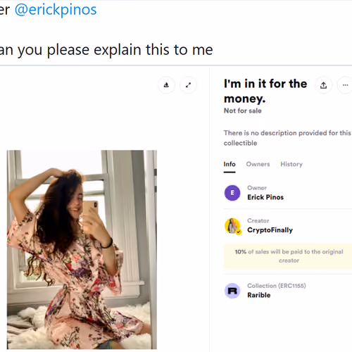Click the "Not for sale" status text

243,111
